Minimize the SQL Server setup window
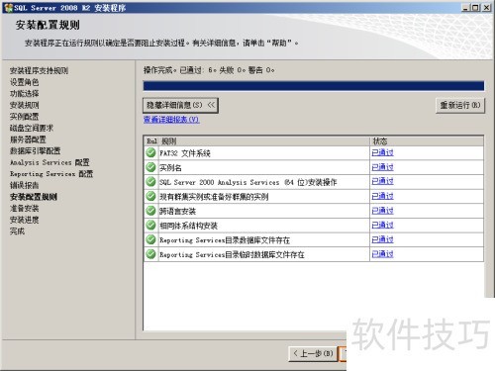495x371 pixels. [x=465, y=7]
